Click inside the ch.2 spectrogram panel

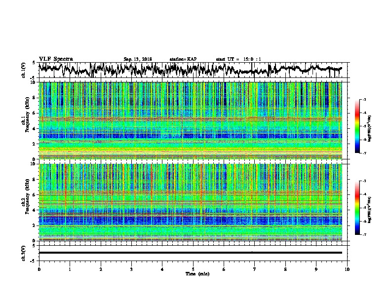[190, 202]
